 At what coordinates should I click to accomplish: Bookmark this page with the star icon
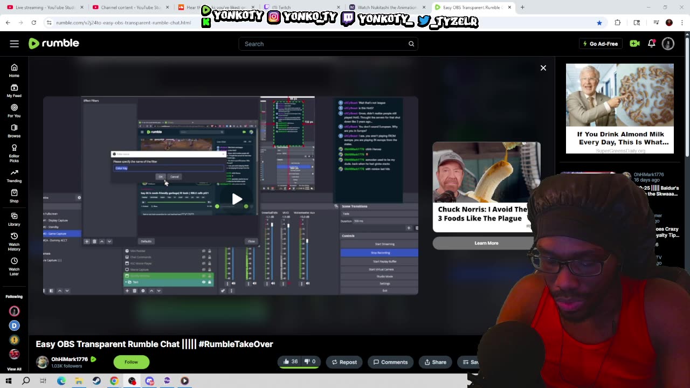[599, 23]
